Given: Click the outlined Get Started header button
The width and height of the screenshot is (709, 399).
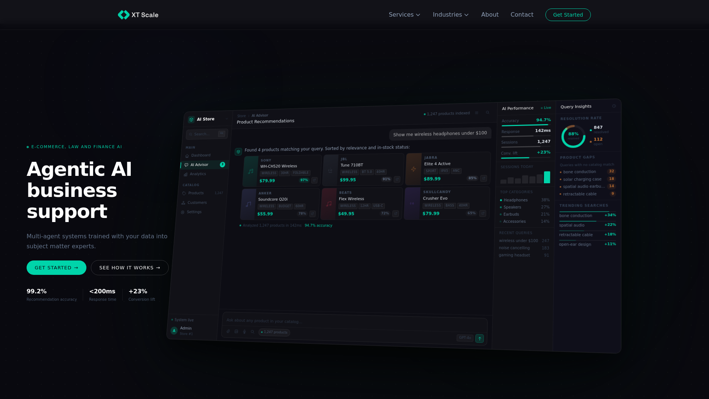Looking at the screenshot, I should (x=568, y=15).
